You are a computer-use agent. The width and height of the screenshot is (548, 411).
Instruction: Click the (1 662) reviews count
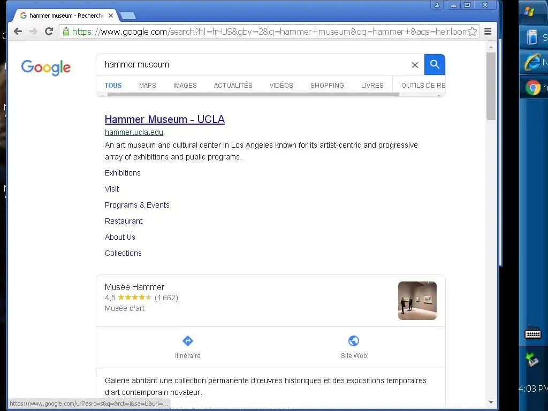166,298
